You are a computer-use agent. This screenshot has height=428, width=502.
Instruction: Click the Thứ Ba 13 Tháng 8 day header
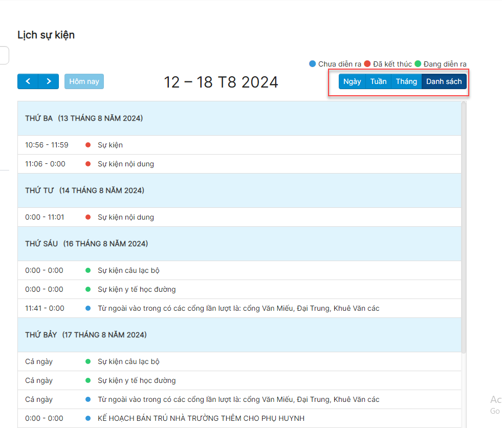pyautogui.click(x=84, y=118)
